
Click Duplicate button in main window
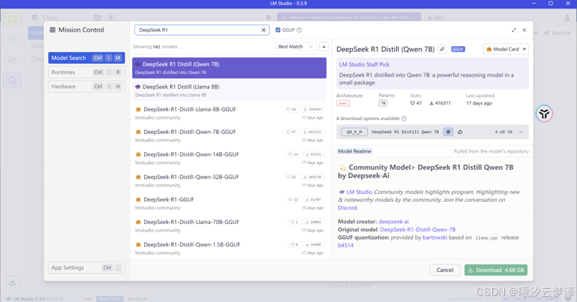click(x=558, y=33)
